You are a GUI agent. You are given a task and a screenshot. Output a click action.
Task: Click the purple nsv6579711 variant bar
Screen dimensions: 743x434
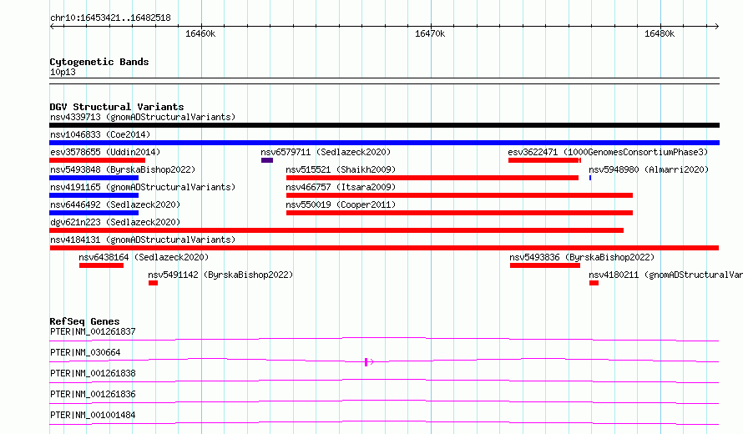[267, 160]
